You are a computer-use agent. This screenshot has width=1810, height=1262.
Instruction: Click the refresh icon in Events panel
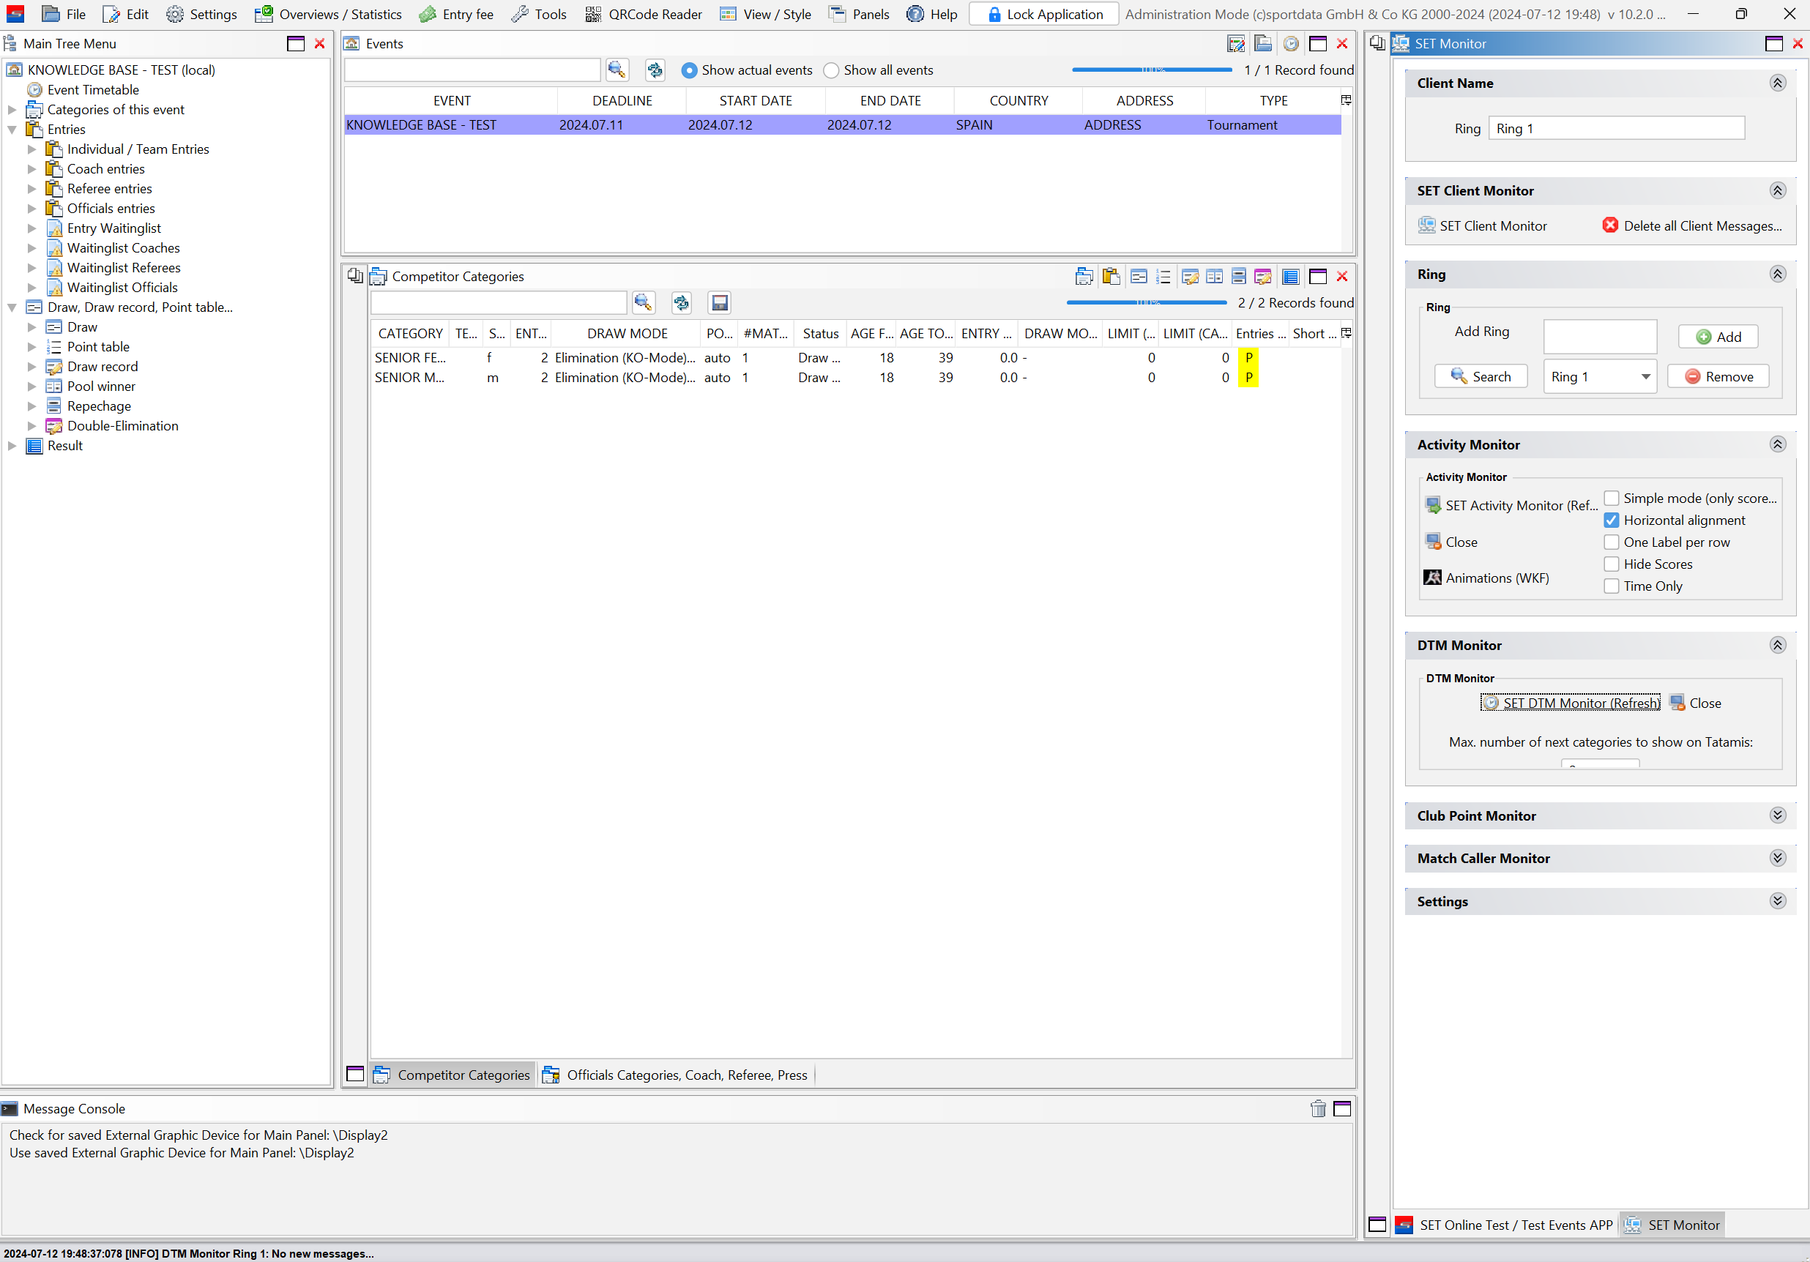pos(655,70)
